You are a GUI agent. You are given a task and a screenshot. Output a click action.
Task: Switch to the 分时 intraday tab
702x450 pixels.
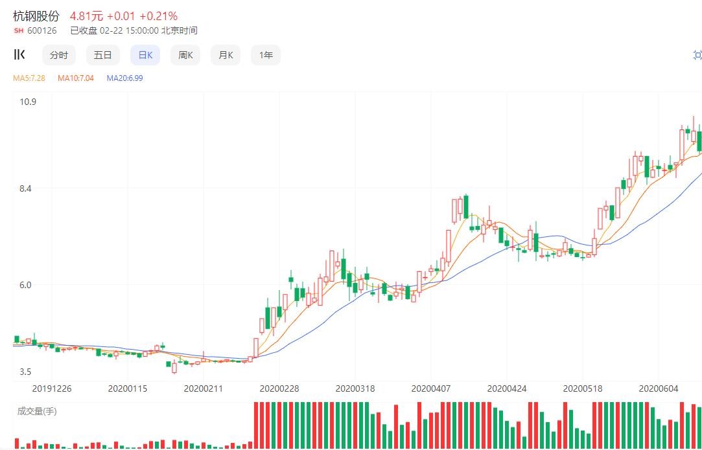tap(59, 55)
